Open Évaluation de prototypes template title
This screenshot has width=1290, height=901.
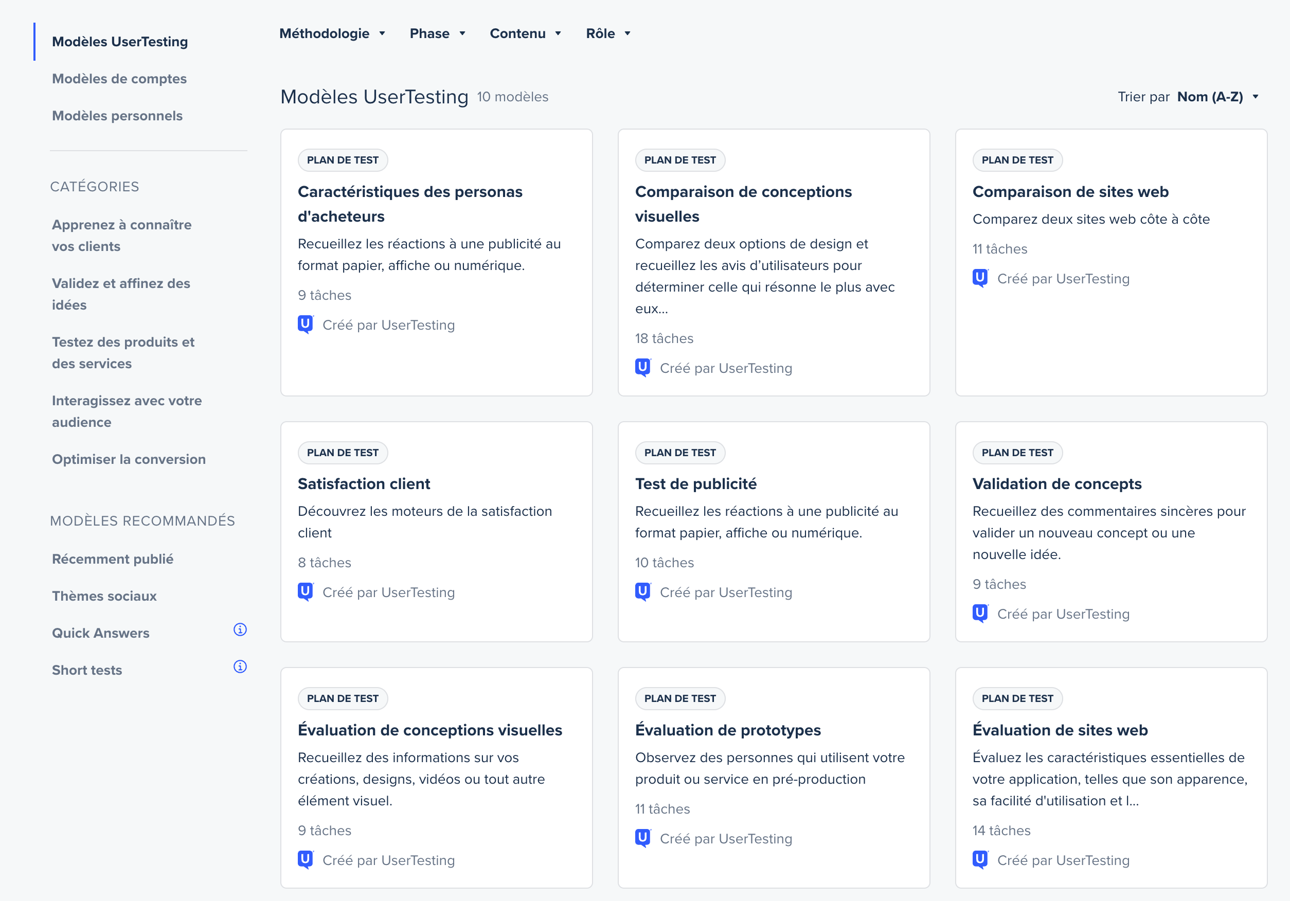728,730
